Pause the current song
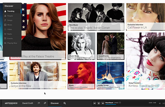 point(99,103)
